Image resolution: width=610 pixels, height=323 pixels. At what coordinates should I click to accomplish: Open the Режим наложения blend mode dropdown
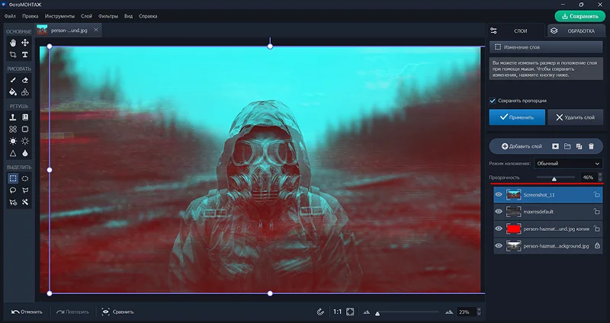(x=568, y=164)
